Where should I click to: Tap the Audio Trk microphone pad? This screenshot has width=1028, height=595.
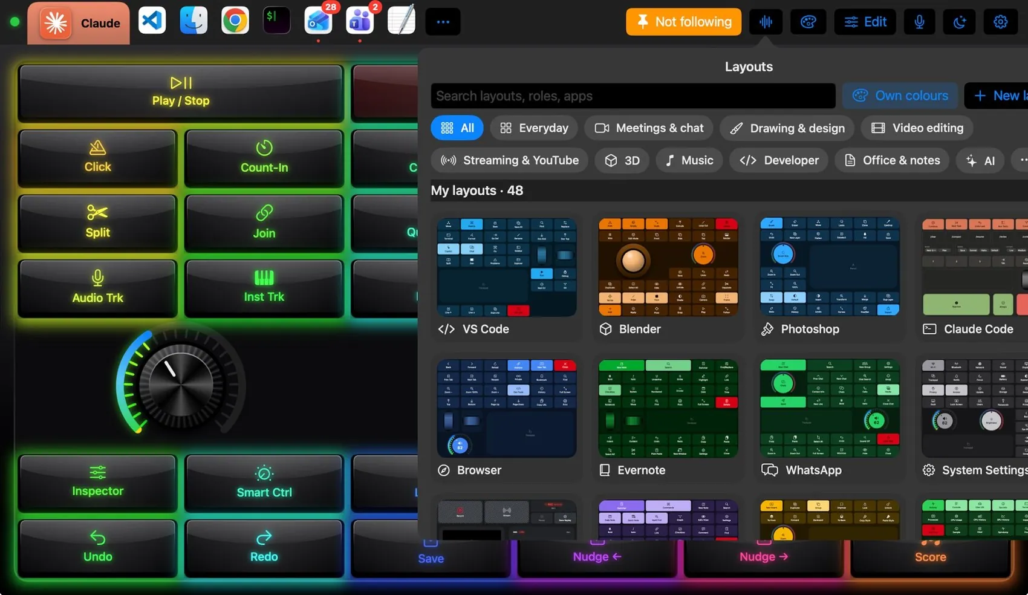97,288
